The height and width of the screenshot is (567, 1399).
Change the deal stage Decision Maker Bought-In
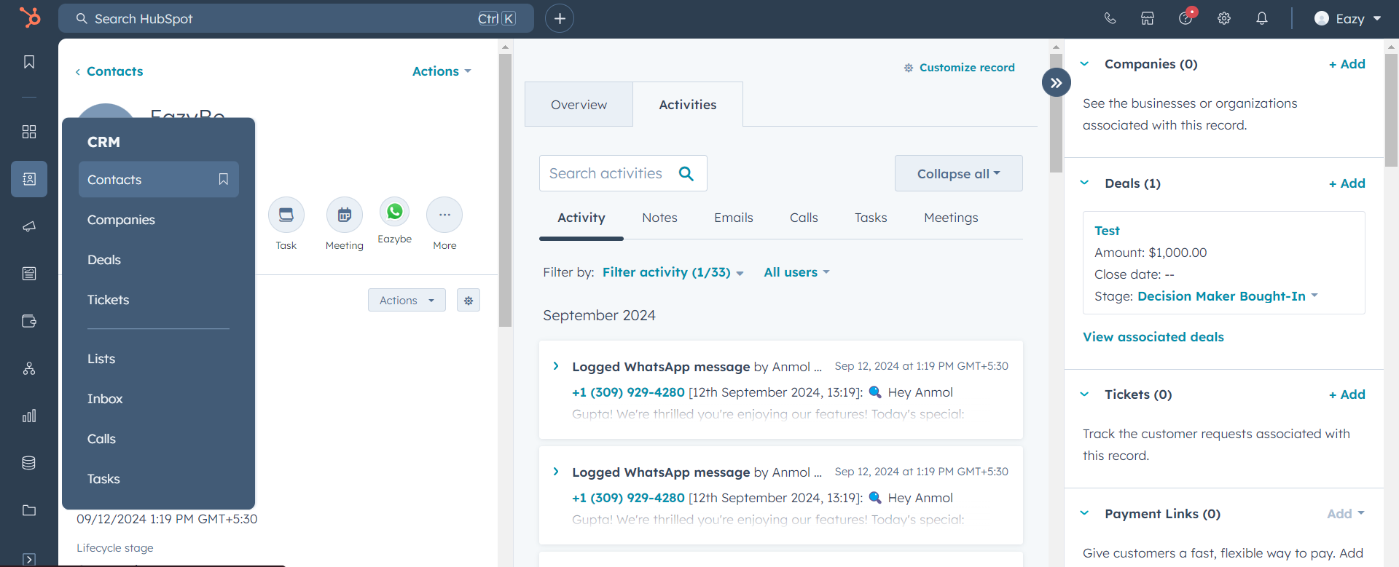(x=1228, y=296)
